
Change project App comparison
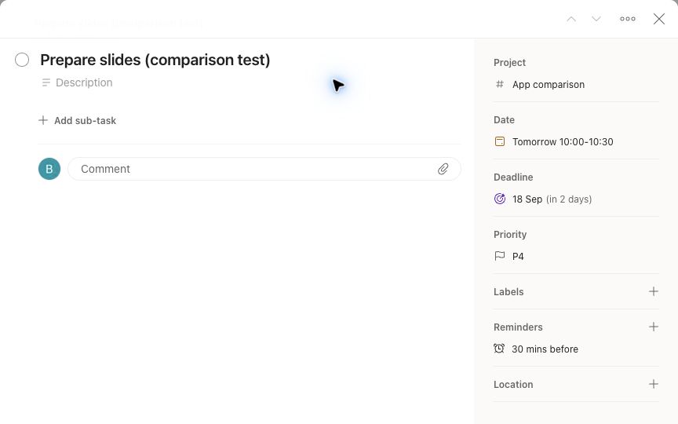[x=549, y=84]
